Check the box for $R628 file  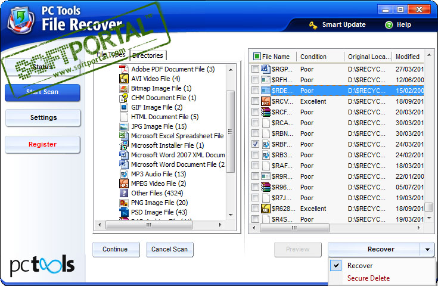click(255, 209)
